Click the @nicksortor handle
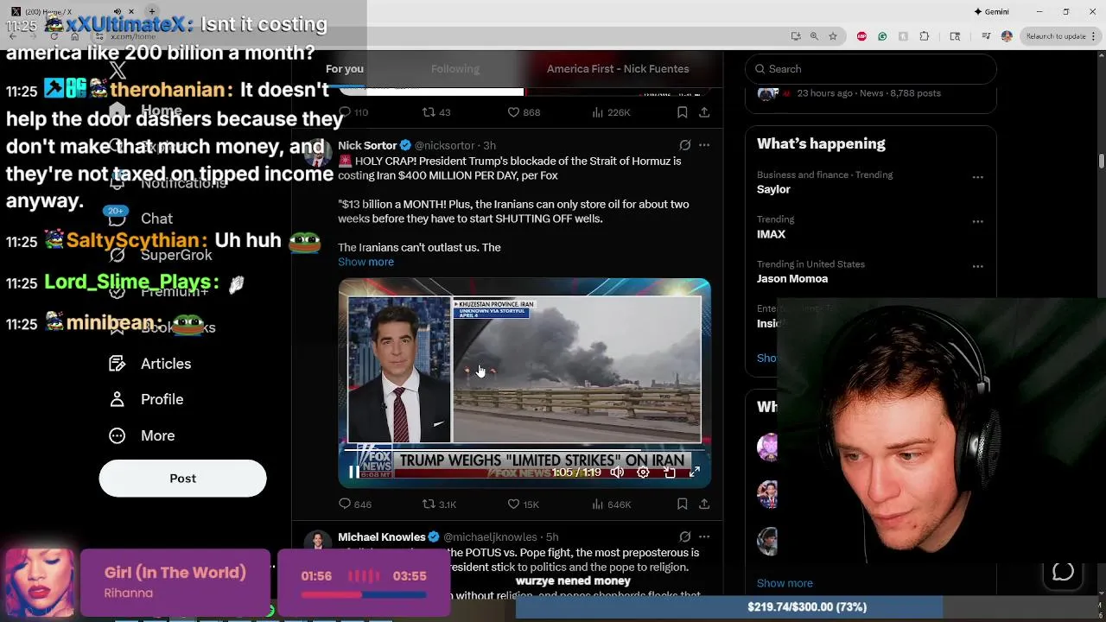 pyautogui.click(x=444, y=145)
